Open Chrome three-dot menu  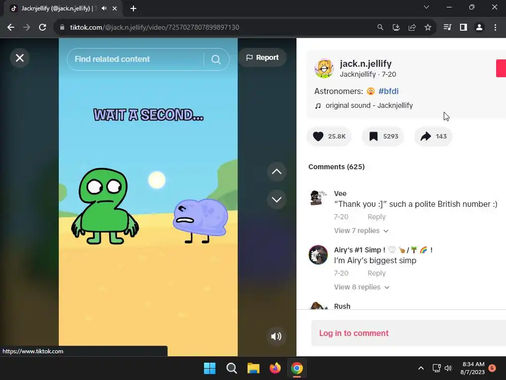pyautogui.click(x=495, y=28)
